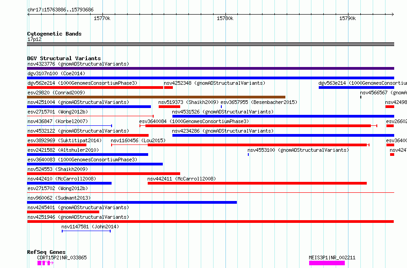This screenshot has width=407, height=268.
Task: Click the 15790k ruler tick label
Action: coord(348,18)
